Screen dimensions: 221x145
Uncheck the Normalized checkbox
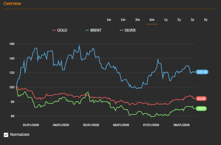[6, 135]
